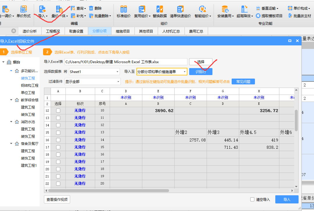Click the 烟台 project building icon
Viewport: 314px width, 211px height.
(x=9, y=62)
